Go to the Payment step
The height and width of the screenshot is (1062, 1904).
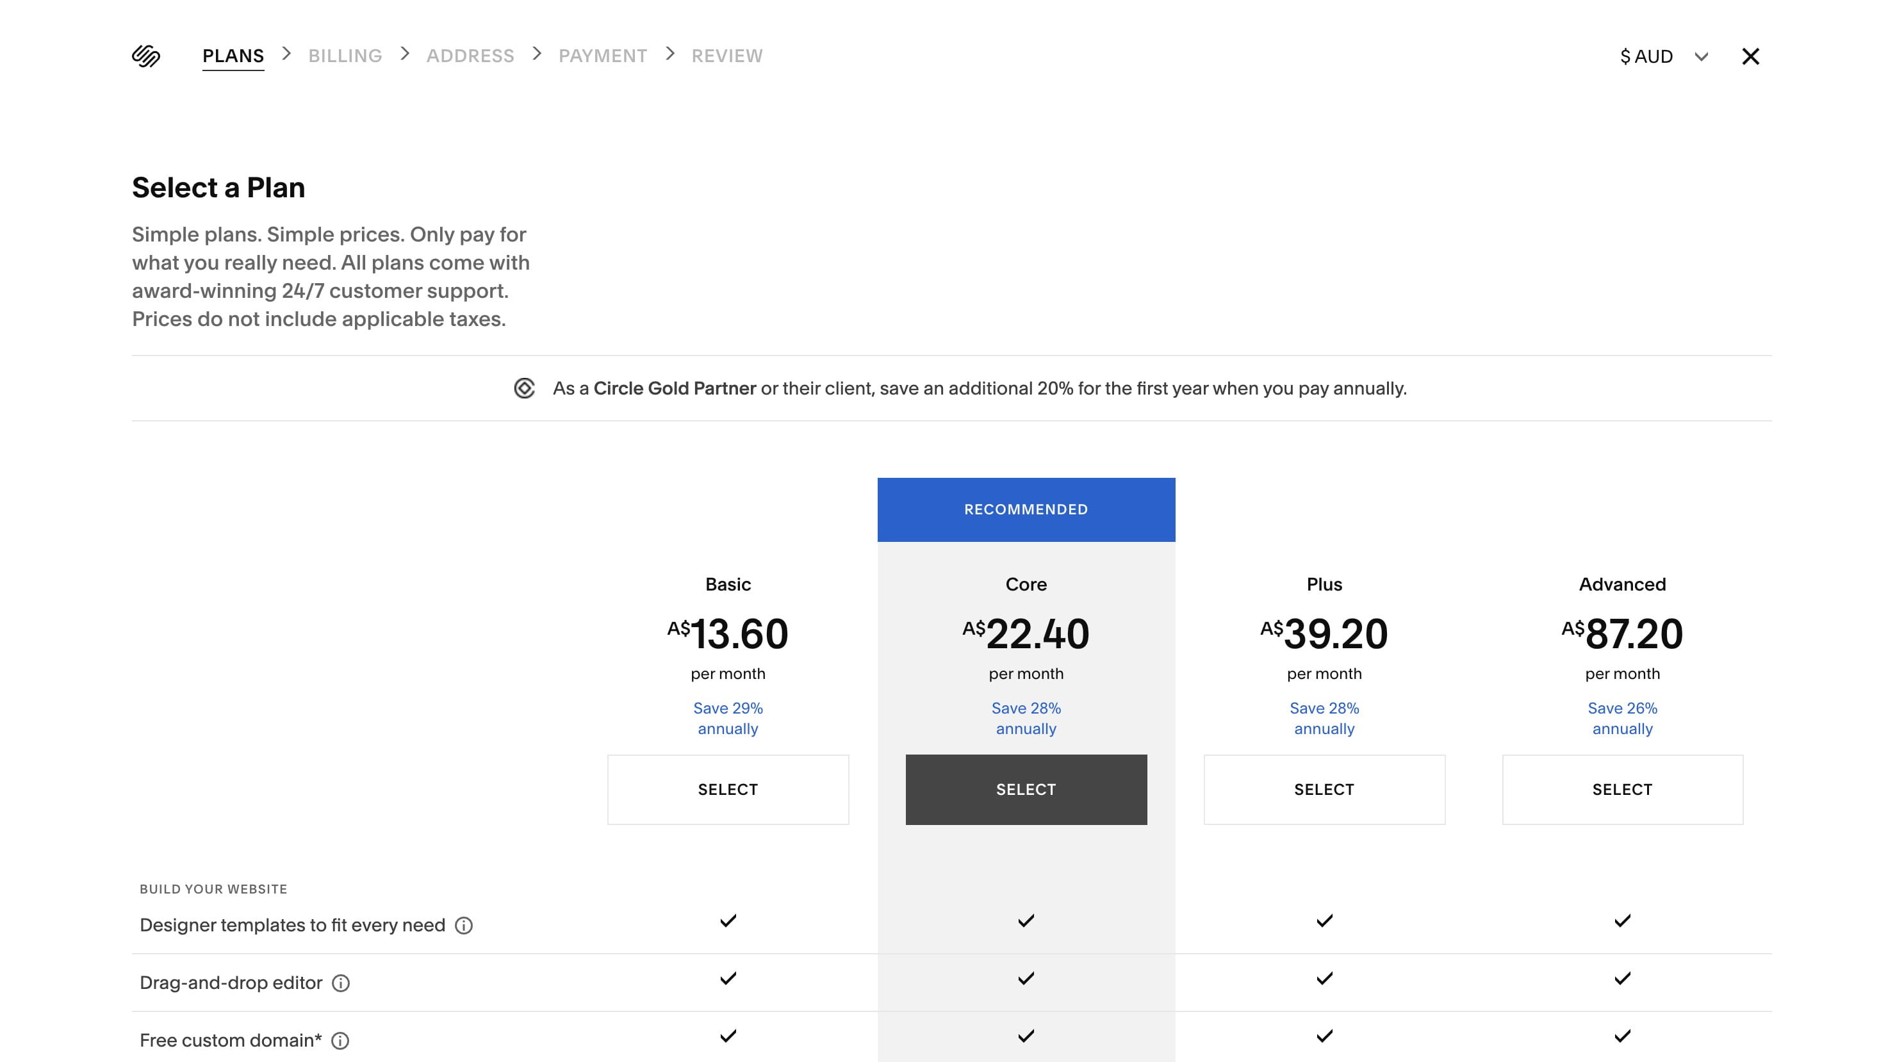[602, 56]
